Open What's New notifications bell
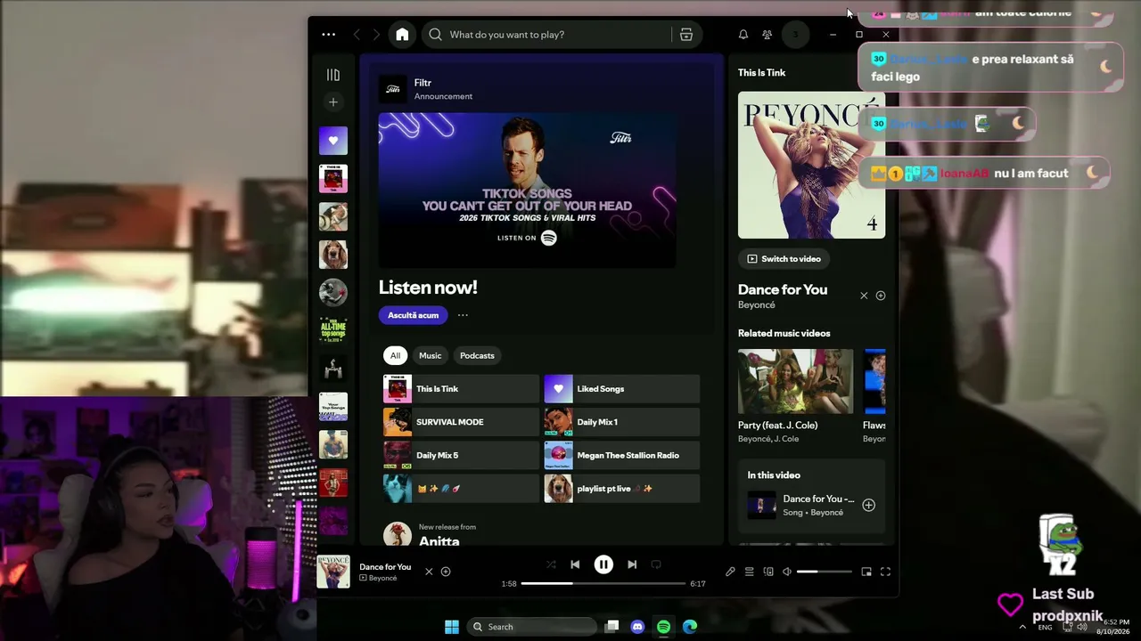Screen dimensions: 1141x641 tap(743, 35)
